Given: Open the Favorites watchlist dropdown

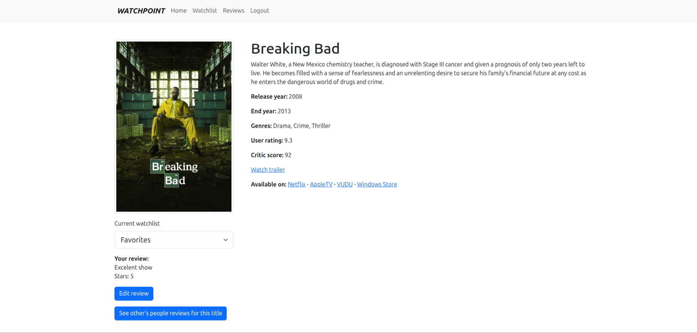Looking at the screenshot, I should tap(169, 240).
